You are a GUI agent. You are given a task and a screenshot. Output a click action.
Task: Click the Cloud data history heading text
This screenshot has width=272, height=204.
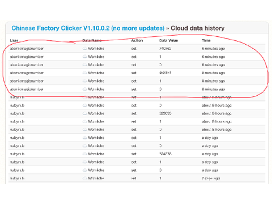pos(198,28)
